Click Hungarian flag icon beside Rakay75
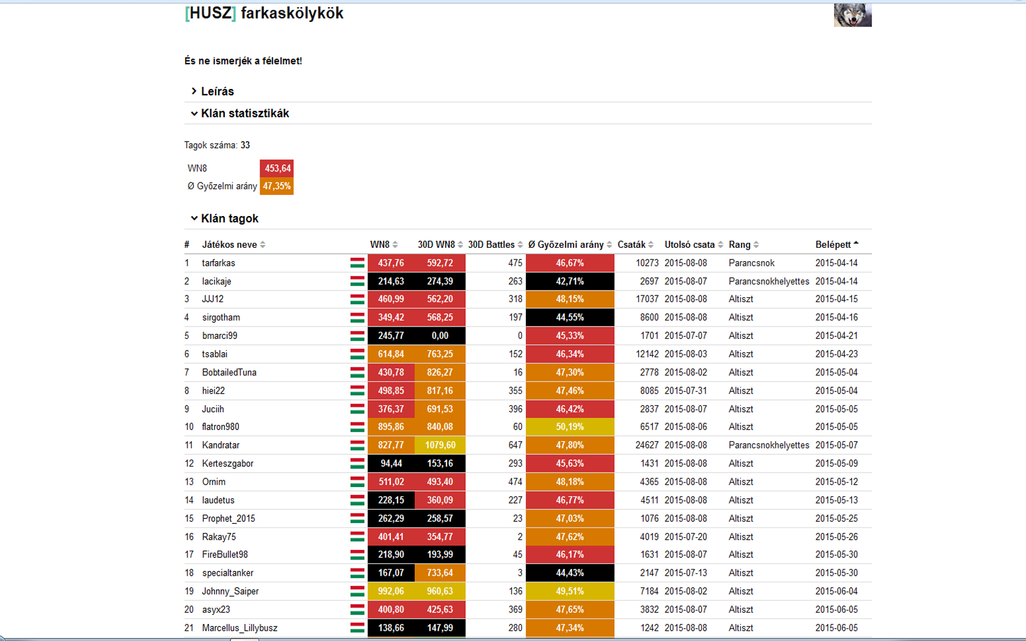This screenshot has width=1026, height=641. click(x=357, y=537)
